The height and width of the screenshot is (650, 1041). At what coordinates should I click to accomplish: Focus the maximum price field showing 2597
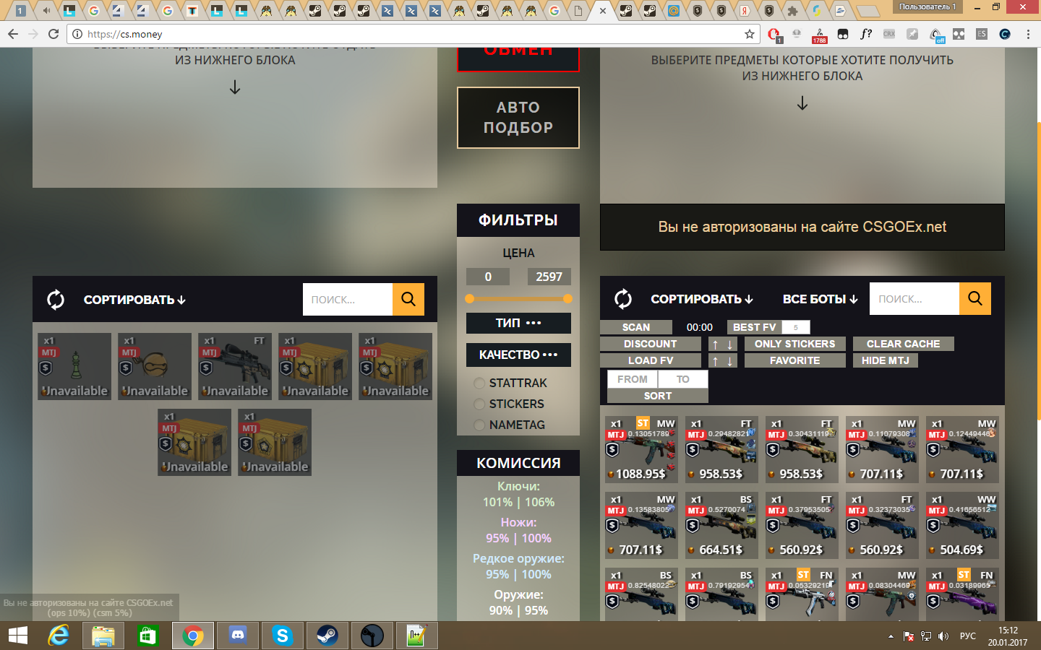(x=549, y=277)
